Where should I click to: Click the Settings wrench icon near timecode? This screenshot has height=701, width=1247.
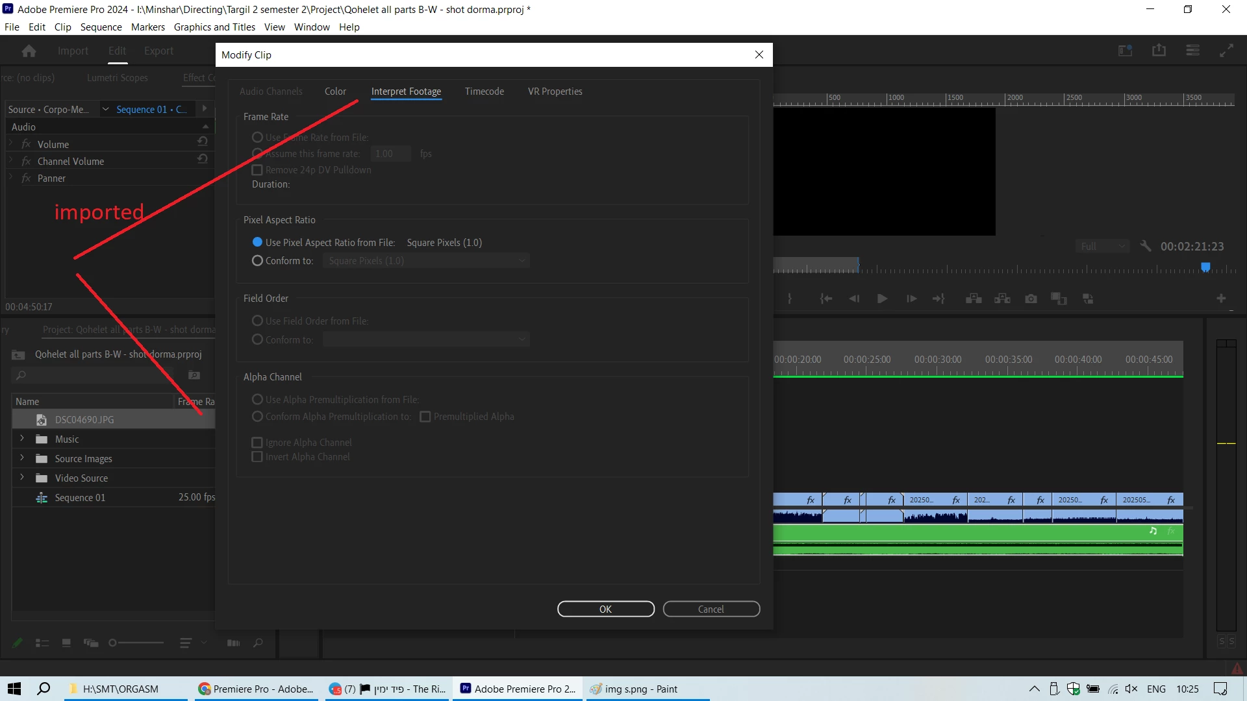click(x=1146, y=246)
